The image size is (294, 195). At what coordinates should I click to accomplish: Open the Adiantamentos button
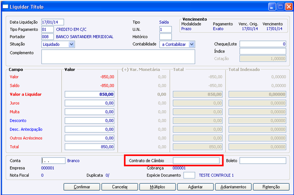tap(233, 187)
